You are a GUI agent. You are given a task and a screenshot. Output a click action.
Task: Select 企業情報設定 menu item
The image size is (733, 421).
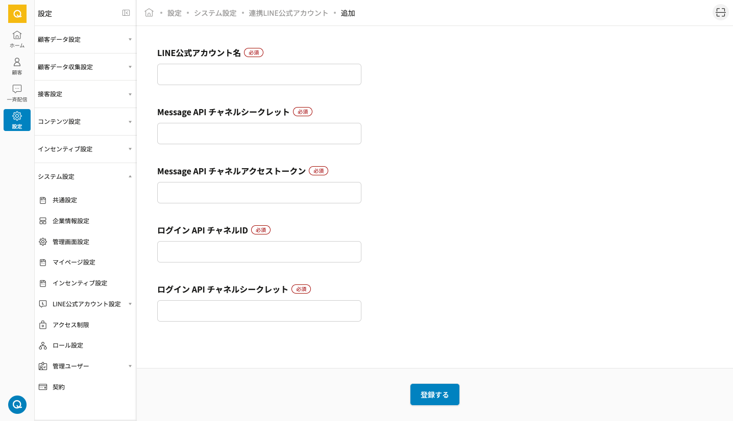coord(70,221)
